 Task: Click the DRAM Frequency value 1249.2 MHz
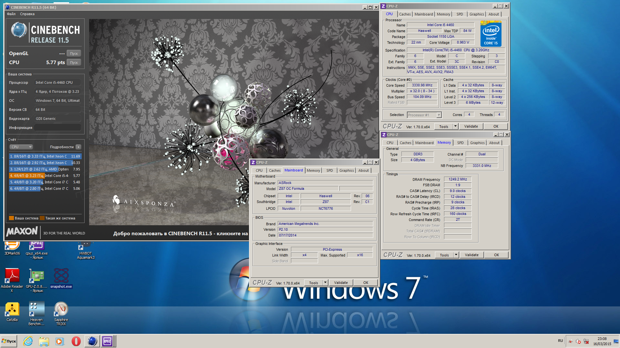pyautogui.click(x=458, y=179)
